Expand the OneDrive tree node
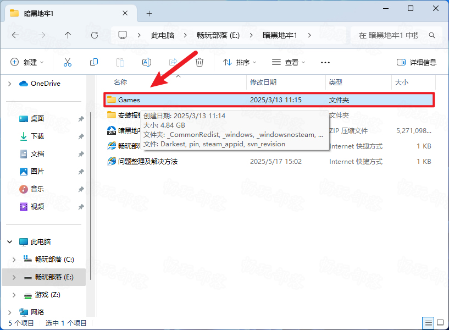 tap(10, 84)
